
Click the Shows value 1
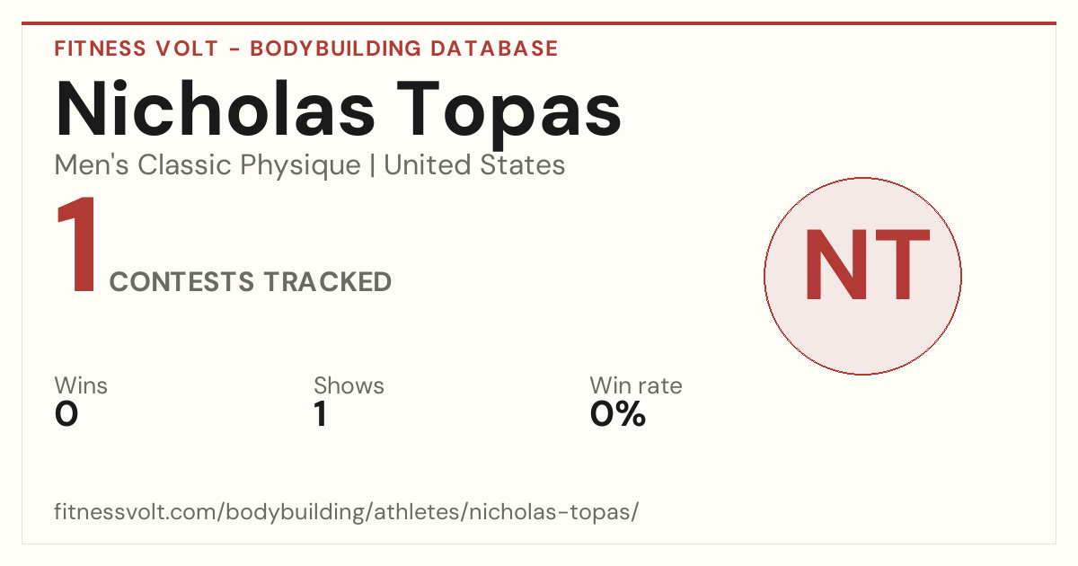[320, 414]
